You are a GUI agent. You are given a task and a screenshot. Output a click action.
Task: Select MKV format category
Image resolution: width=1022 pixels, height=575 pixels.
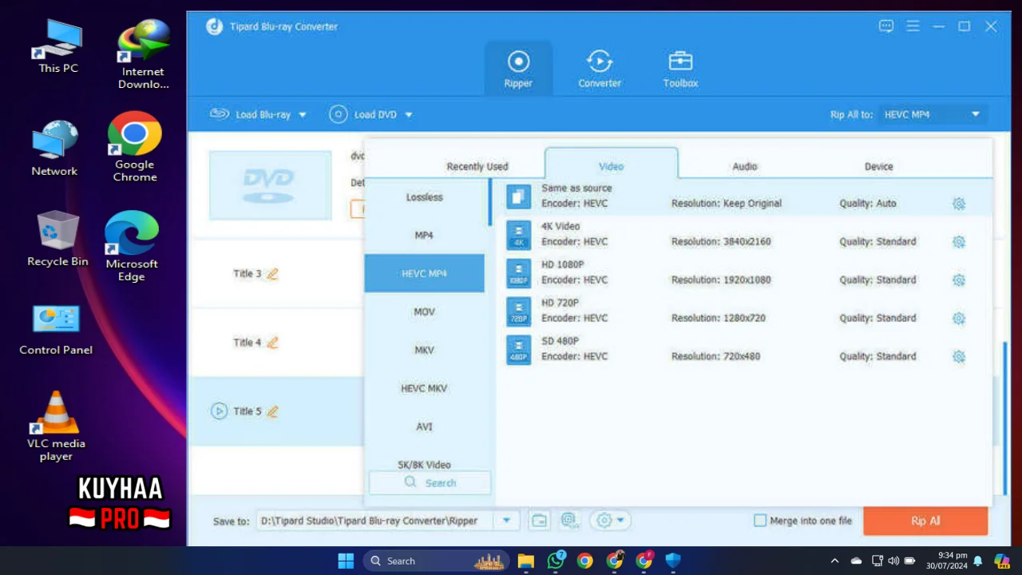click(424, 350)
